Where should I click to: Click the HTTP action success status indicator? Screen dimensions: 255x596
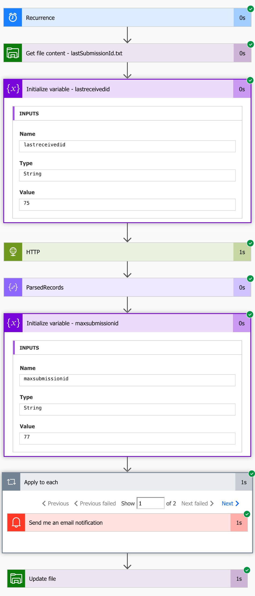(250, 243)
